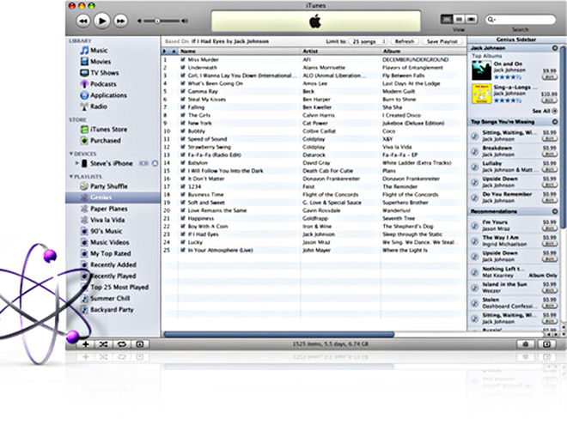567x425 pixels.
Task: Click See All albums link
Action: (545, 111)
